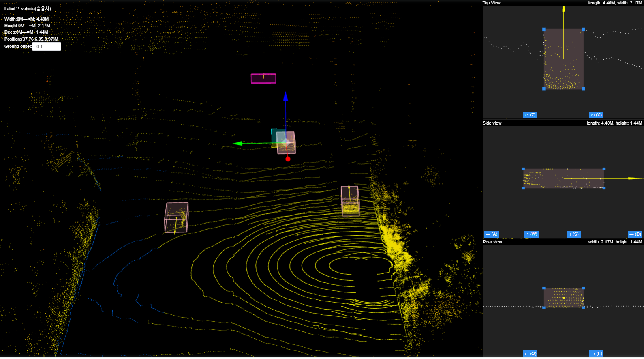644x359 pixels.
Task: Select the pink bounding box near the right roadside
Action: coord(350,200)
